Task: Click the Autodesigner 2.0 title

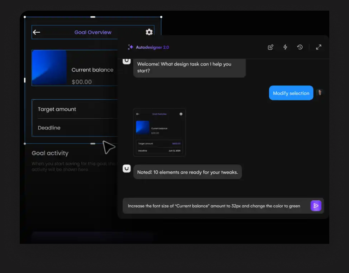Action: pos(152,47)
